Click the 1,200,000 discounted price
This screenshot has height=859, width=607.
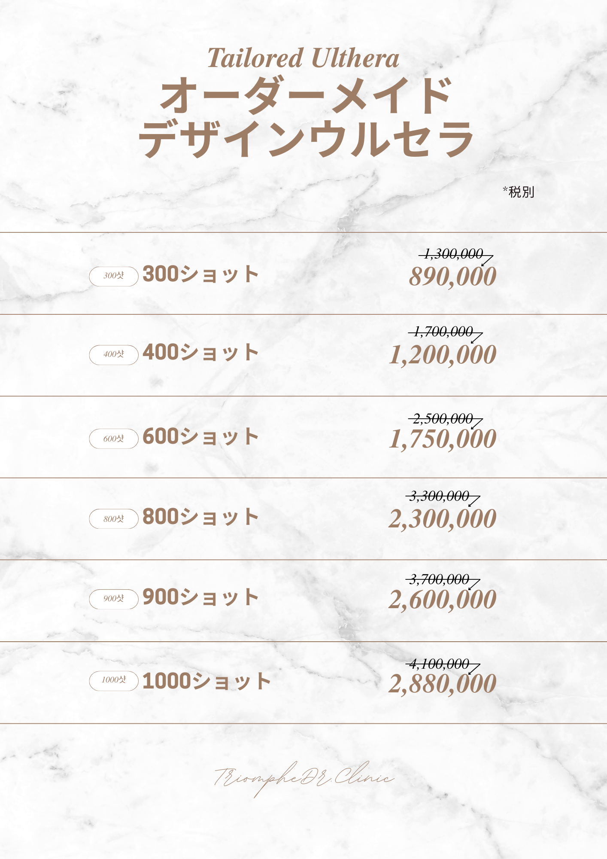(x=443, y=355)
